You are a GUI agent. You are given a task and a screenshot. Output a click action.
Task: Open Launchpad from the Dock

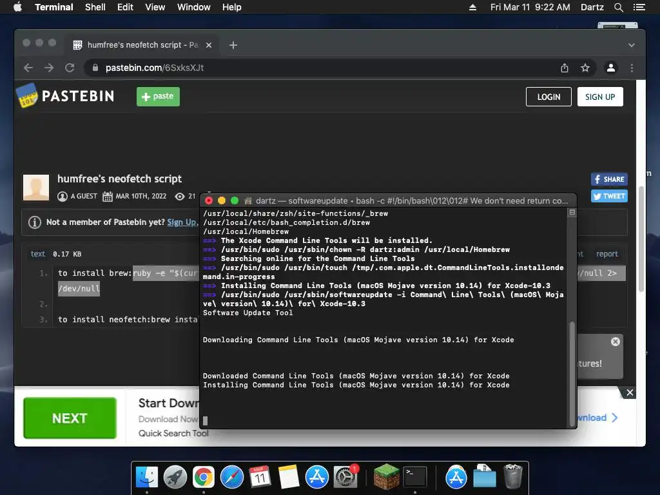pos(175,478)
